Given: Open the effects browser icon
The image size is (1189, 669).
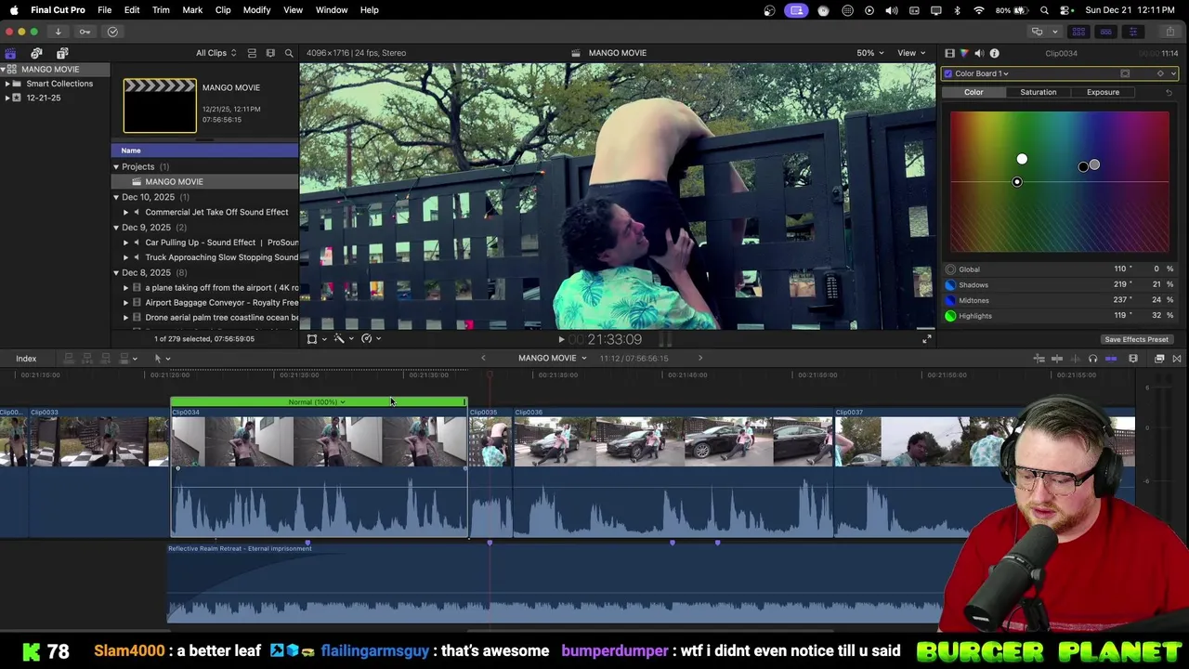Looking at the screenshot, I should [1159, 359].
